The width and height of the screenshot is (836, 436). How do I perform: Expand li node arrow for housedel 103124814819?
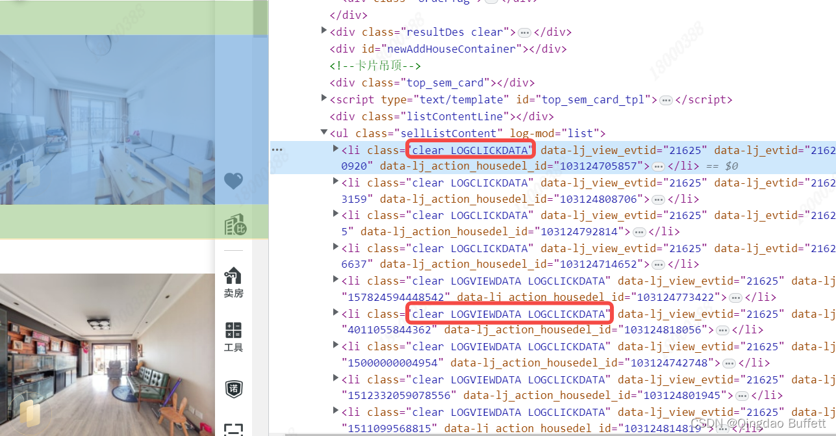336,411
